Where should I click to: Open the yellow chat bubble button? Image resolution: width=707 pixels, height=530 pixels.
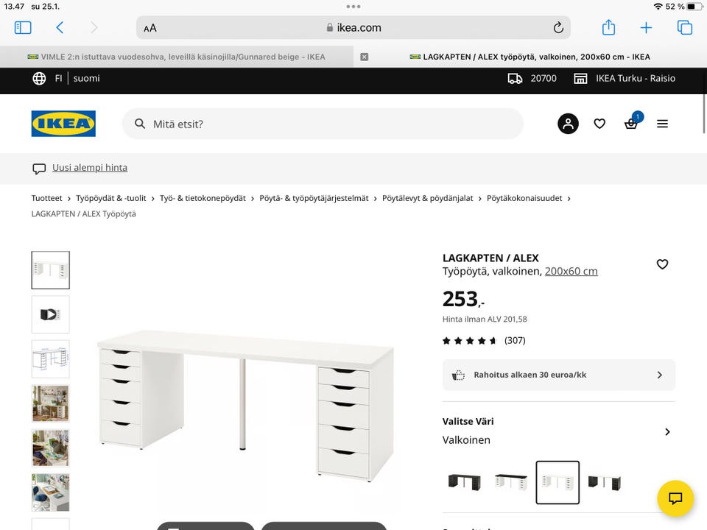point(675,498)
